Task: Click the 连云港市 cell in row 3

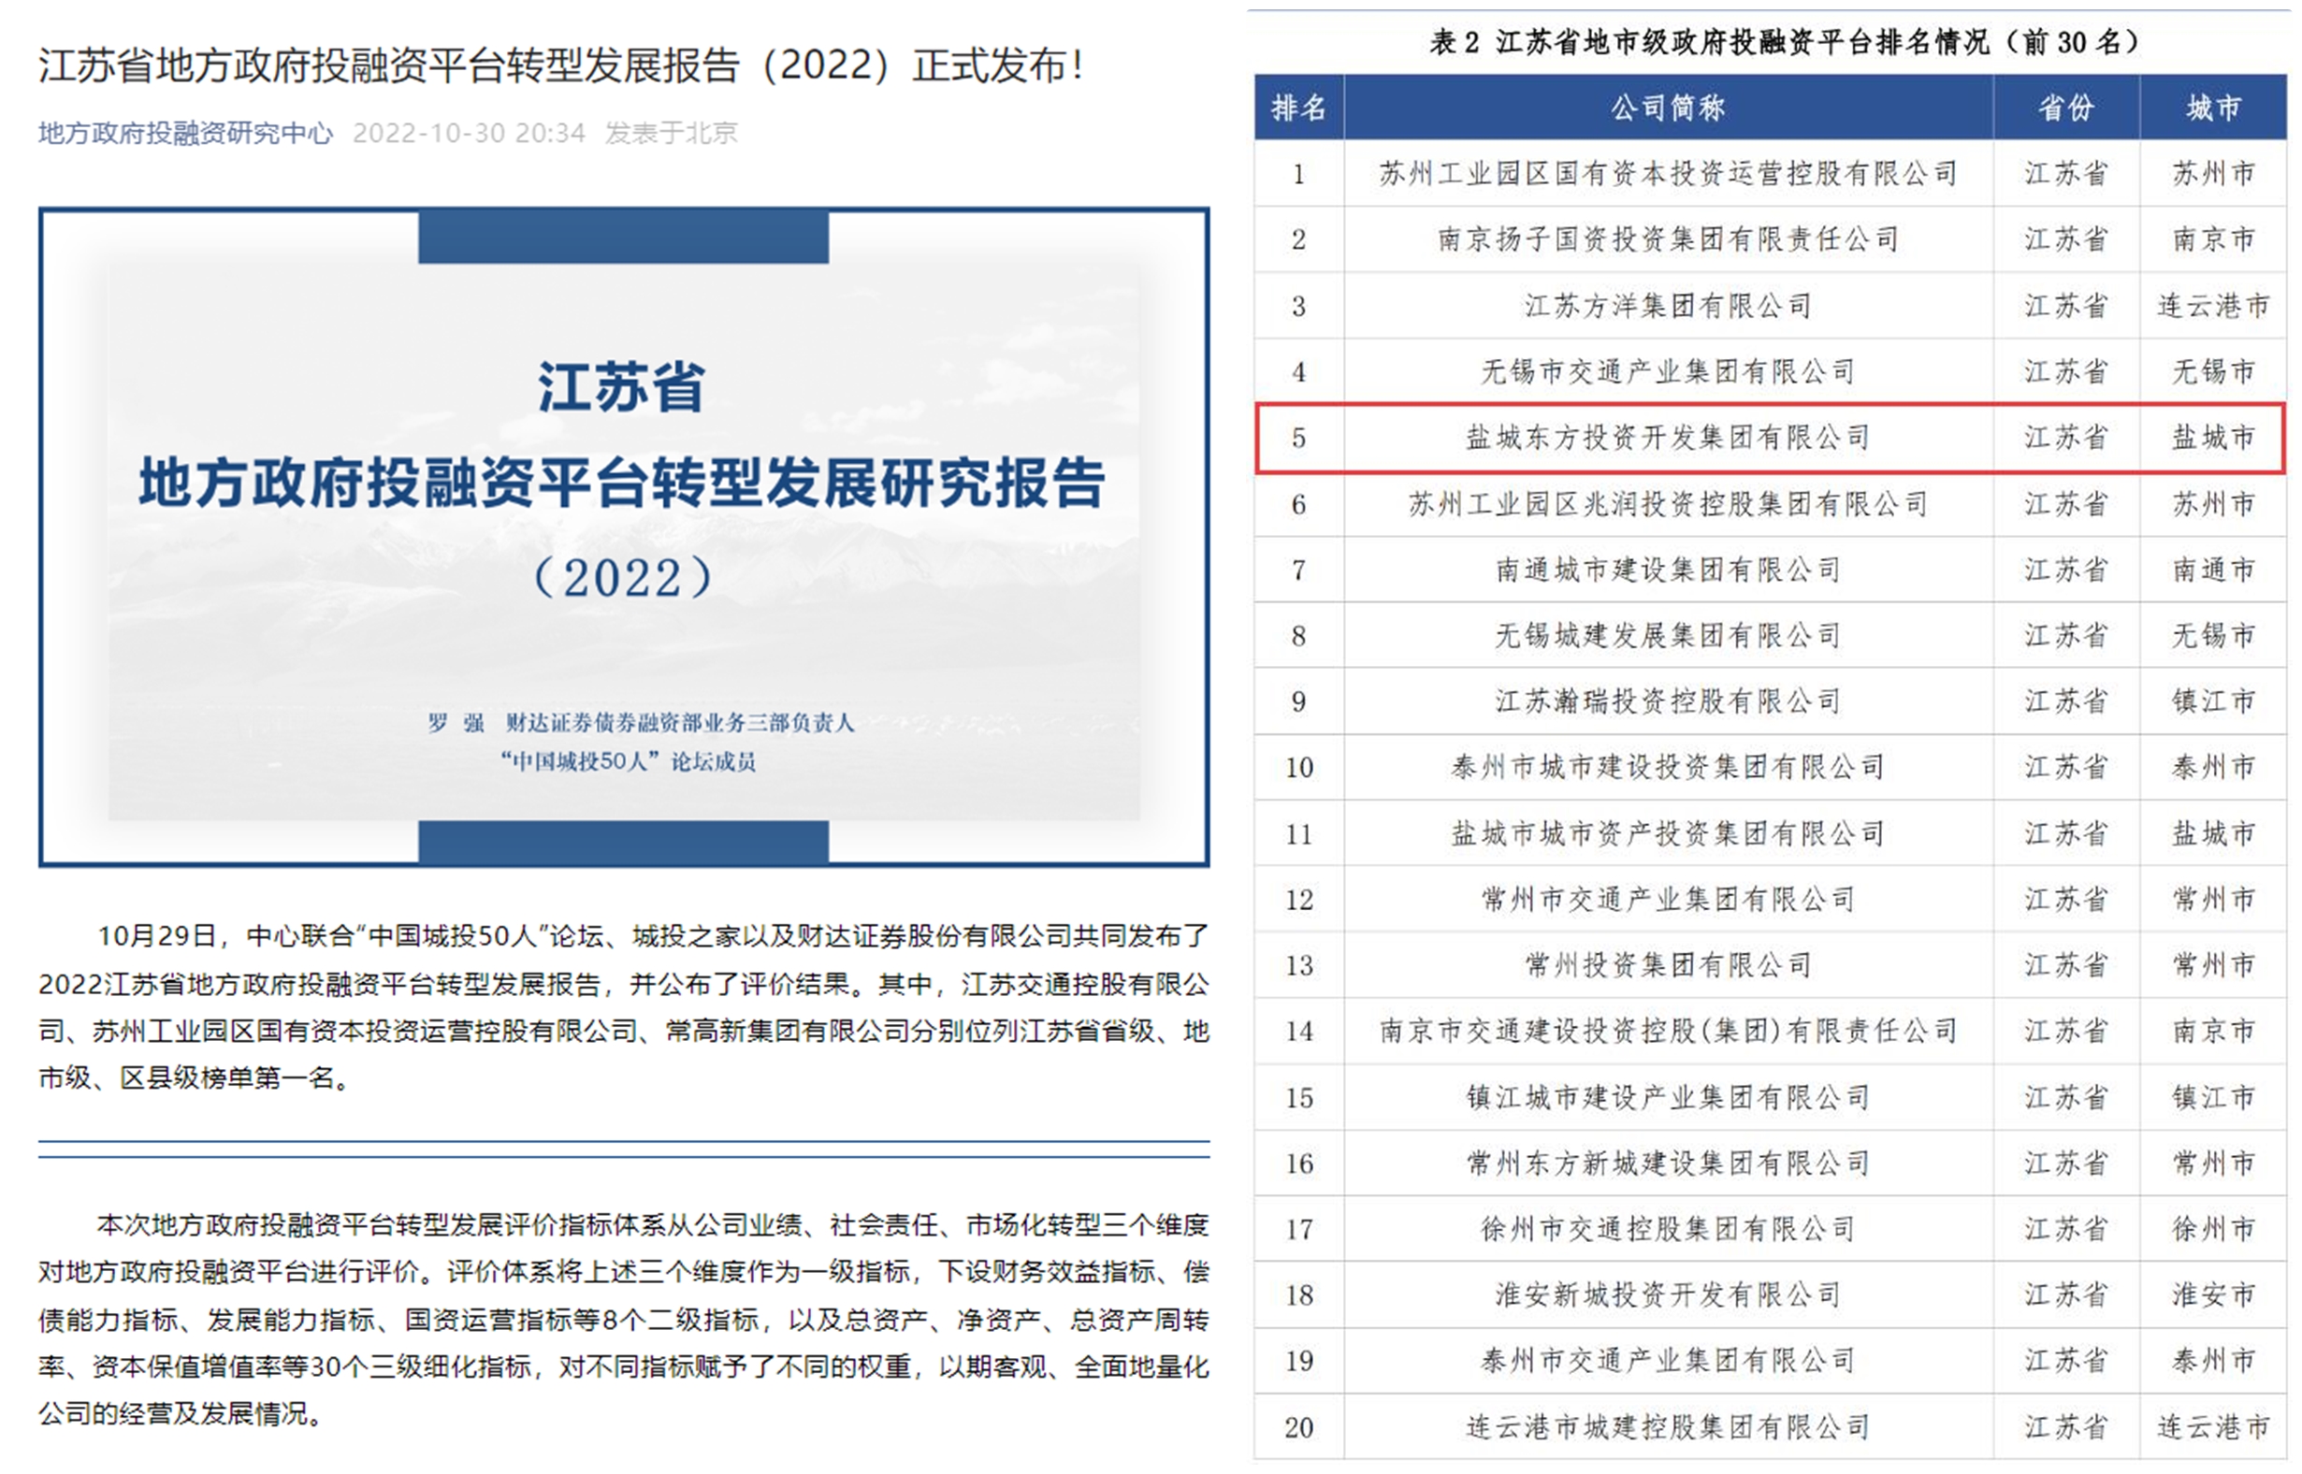Action: [2212, 305]
